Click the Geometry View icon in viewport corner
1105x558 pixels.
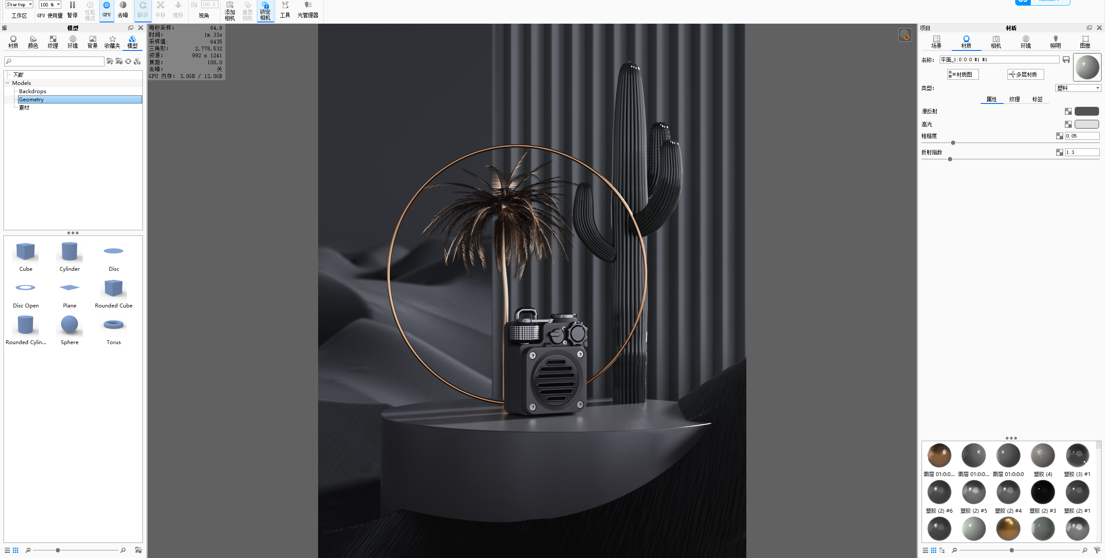[x=905, y=35]
